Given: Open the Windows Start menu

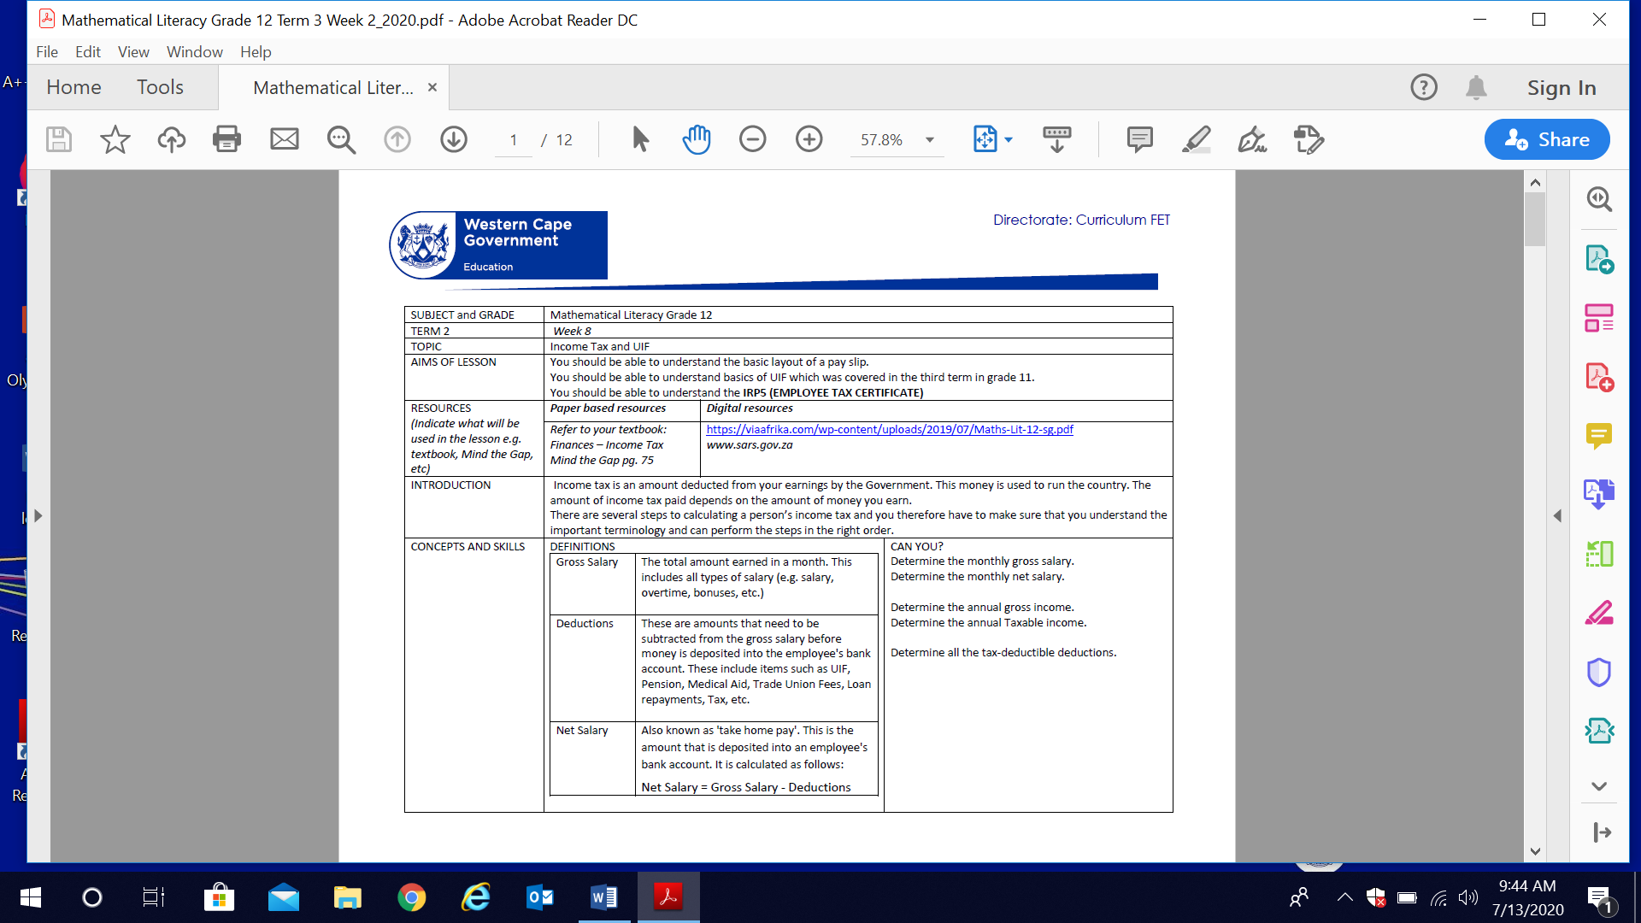Looking at the screenshot, I should pyautogui.click(x=30, y=897).
